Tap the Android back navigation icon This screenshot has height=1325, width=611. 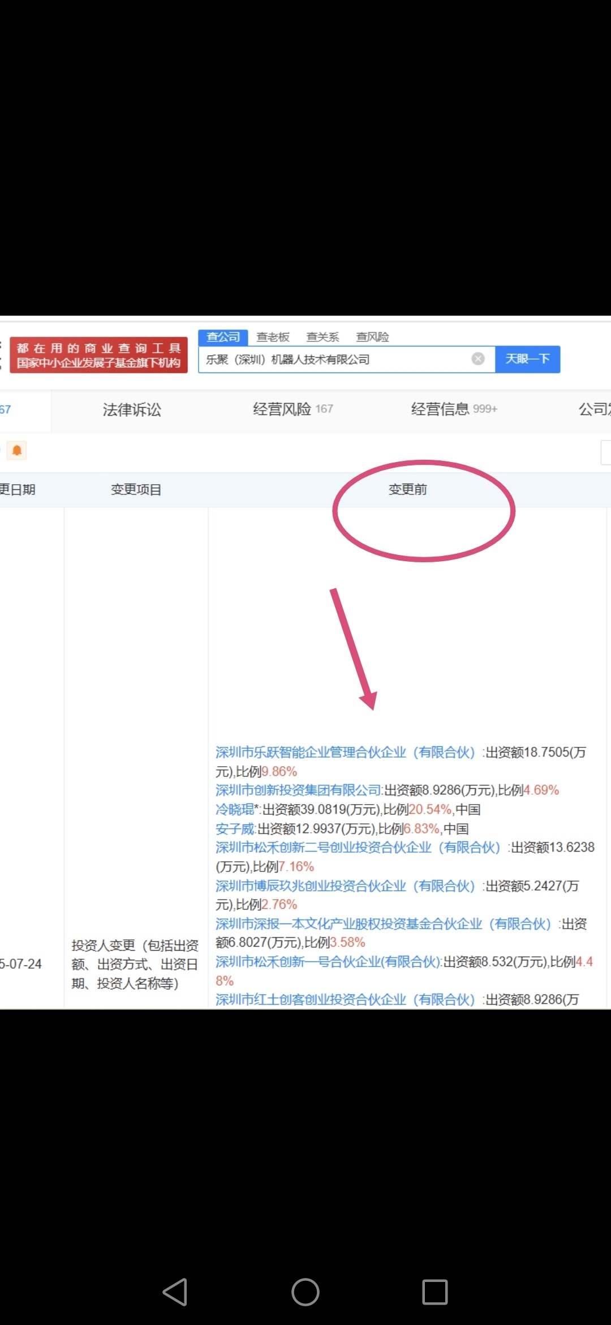pos(175,1292)
